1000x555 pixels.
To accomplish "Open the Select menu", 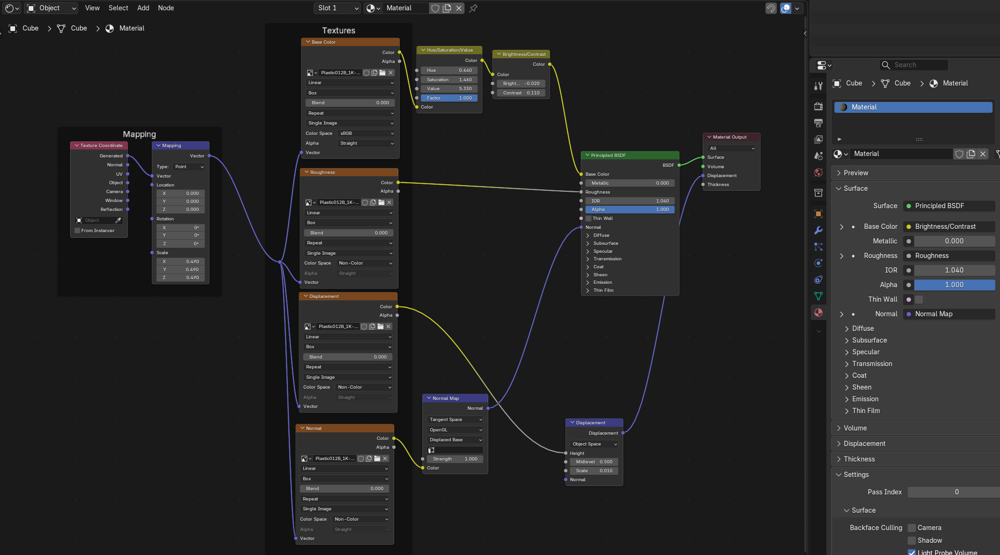I will [119, 8].
